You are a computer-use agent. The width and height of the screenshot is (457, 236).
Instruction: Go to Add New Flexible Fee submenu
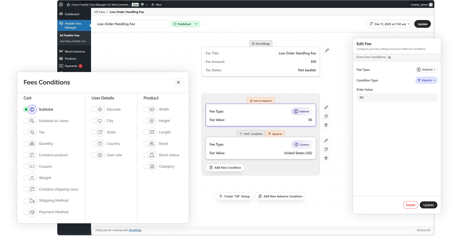click(73, 41)
